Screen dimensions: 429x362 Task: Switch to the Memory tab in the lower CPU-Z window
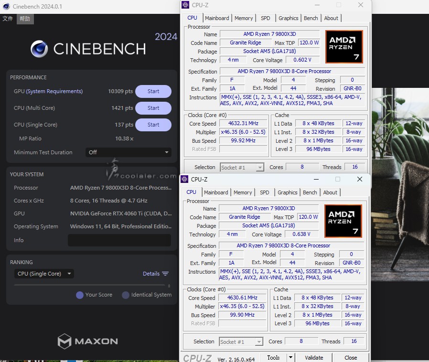pos(243,192)
